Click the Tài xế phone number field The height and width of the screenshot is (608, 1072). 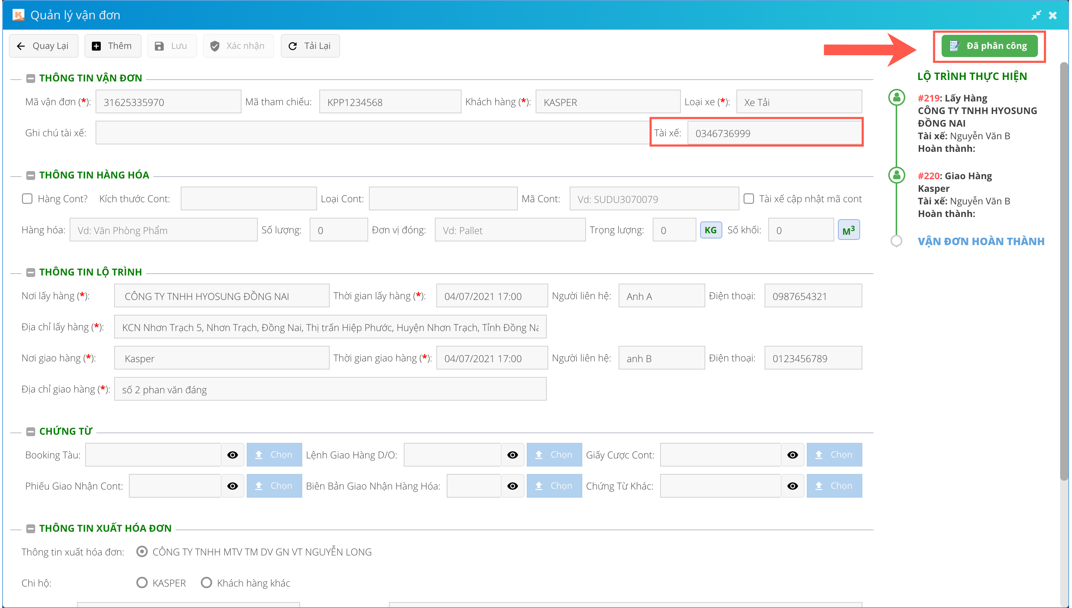pyautogui.click(x=774, y=133)
